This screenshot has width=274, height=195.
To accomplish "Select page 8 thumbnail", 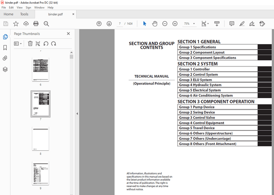I will coord(40,139).
